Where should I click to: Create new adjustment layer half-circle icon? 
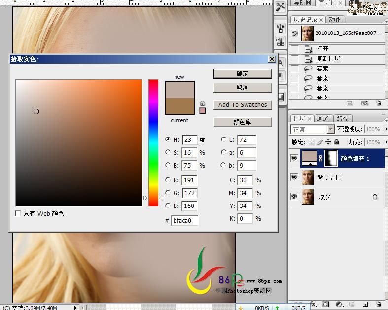[339, 304]
